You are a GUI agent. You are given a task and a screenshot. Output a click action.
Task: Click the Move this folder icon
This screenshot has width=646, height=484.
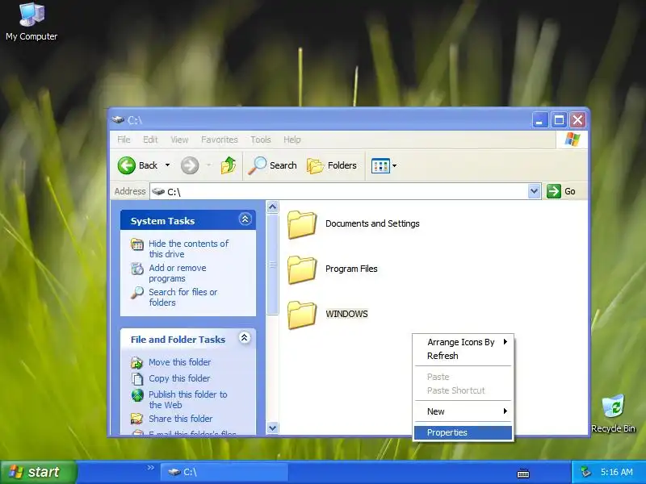point(136,362)
